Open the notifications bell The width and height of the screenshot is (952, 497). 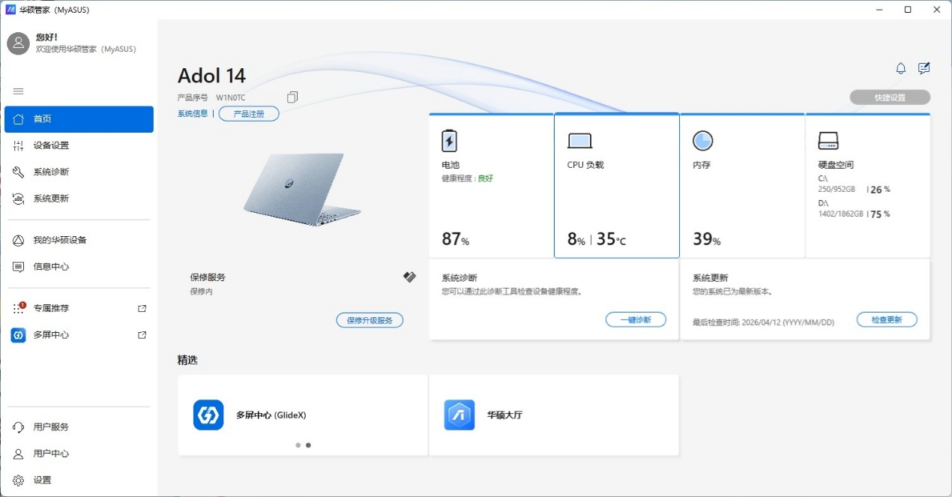pos(901,68)
